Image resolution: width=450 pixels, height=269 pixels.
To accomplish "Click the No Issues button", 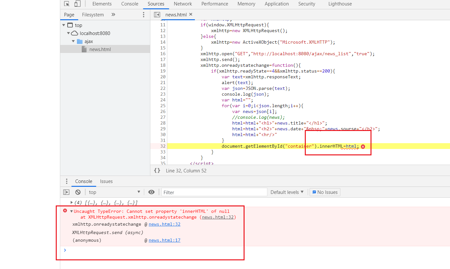I will click(325, 192).
